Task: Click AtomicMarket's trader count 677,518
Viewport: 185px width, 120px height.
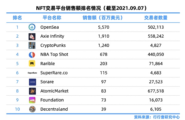Action: [x=156, y=91]
